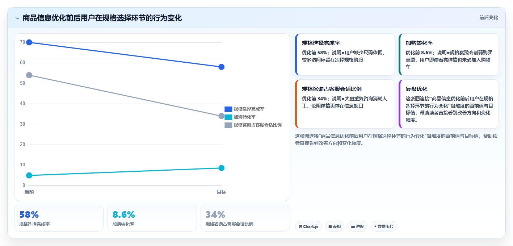Image resolution: width=513 pixels, height=246 pixels.
Task: Click the 当前 x-axis label
Action: coord(29,192)
